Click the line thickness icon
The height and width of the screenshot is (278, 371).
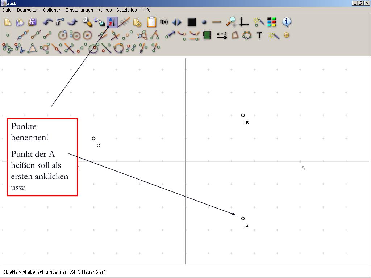(x=216, y=22)
